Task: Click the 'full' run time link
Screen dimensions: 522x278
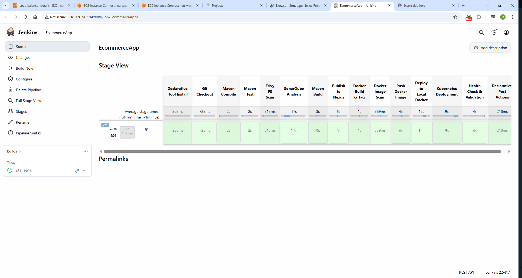Action: tap(123, 117)
